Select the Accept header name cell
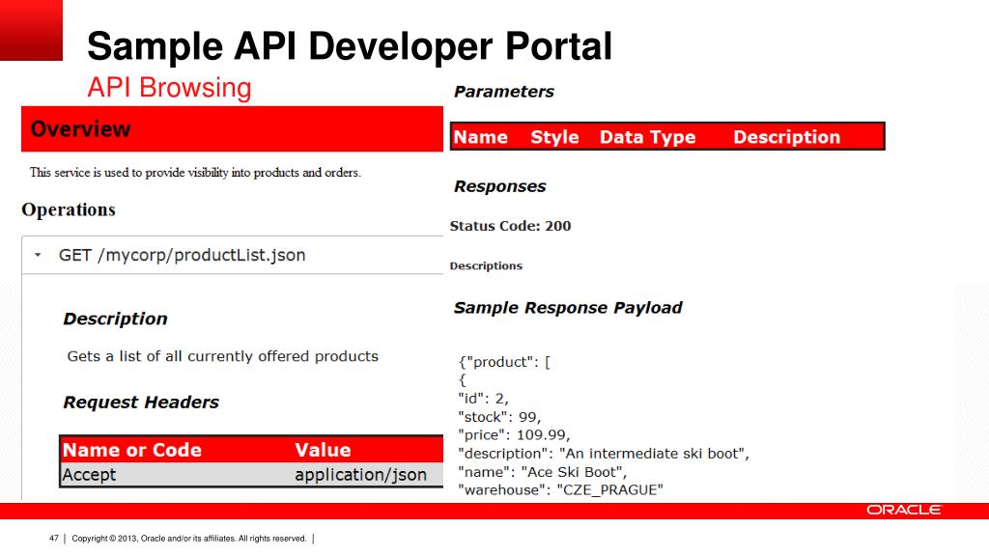Viewport: 989px width, 556px height. 89,475
